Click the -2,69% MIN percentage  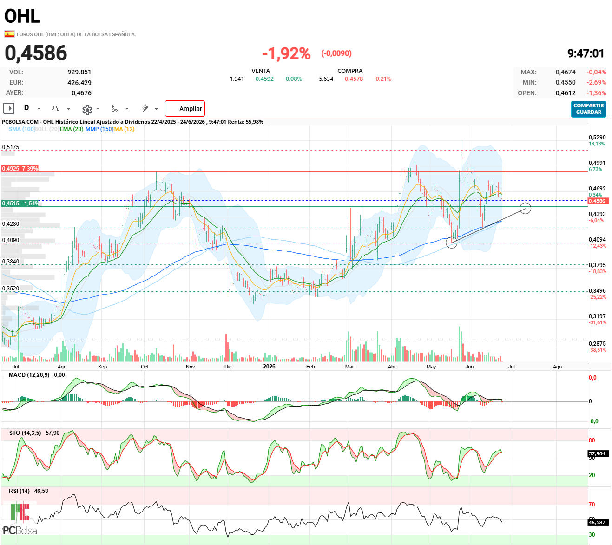coord(596,82)
